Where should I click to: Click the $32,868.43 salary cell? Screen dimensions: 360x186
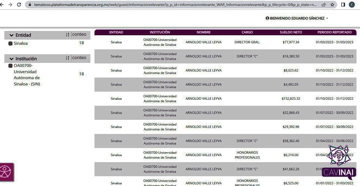coord(291,113)
